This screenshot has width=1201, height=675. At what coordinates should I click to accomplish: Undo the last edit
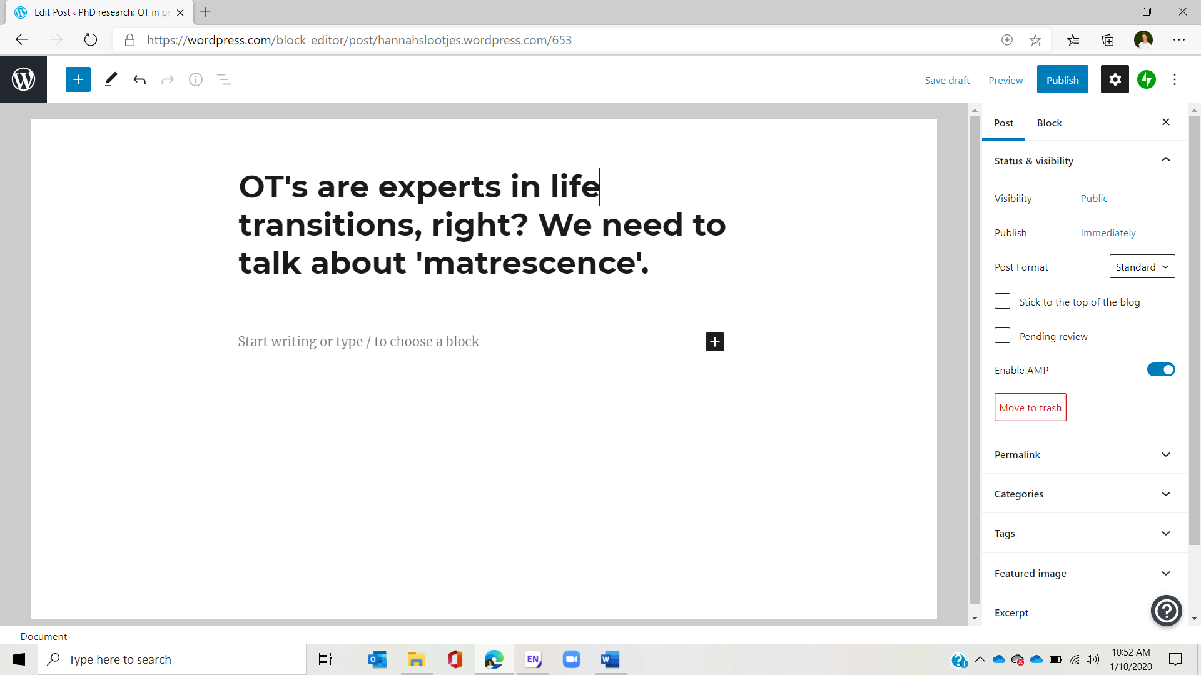139,79
